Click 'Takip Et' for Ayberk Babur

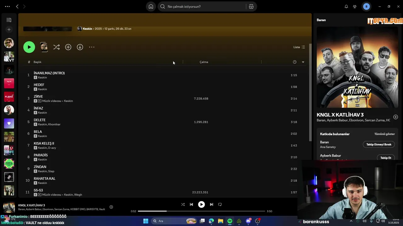click(386, 158)
